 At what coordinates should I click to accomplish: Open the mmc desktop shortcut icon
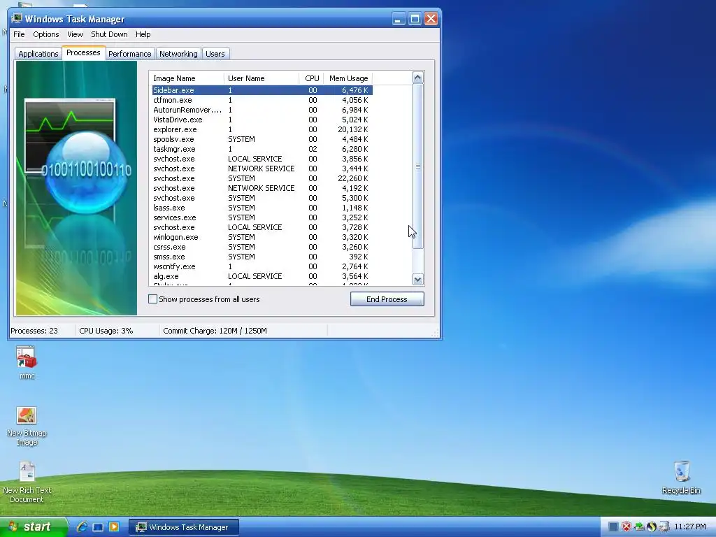(27, 357)
